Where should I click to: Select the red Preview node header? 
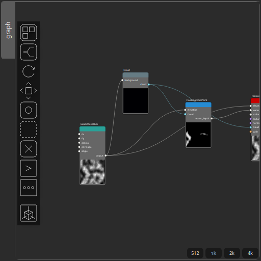255,100
